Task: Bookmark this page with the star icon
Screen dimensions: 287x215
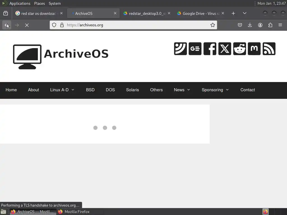Action: click(212, 25)
